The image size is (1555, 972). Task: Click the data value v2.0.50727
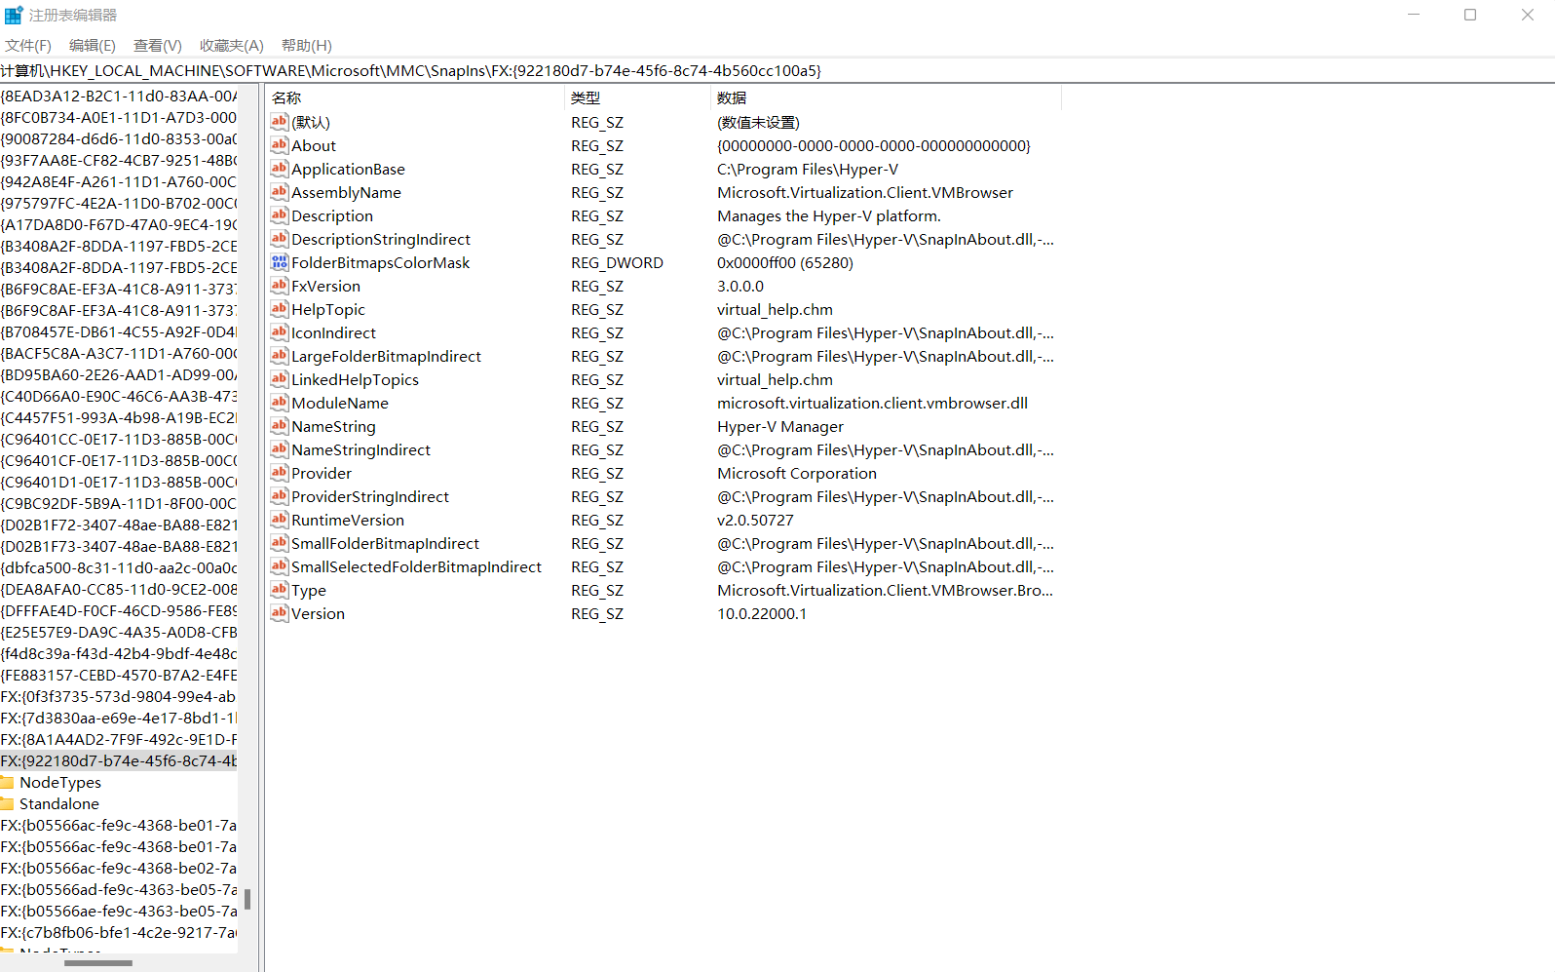(x=755, y=521)
